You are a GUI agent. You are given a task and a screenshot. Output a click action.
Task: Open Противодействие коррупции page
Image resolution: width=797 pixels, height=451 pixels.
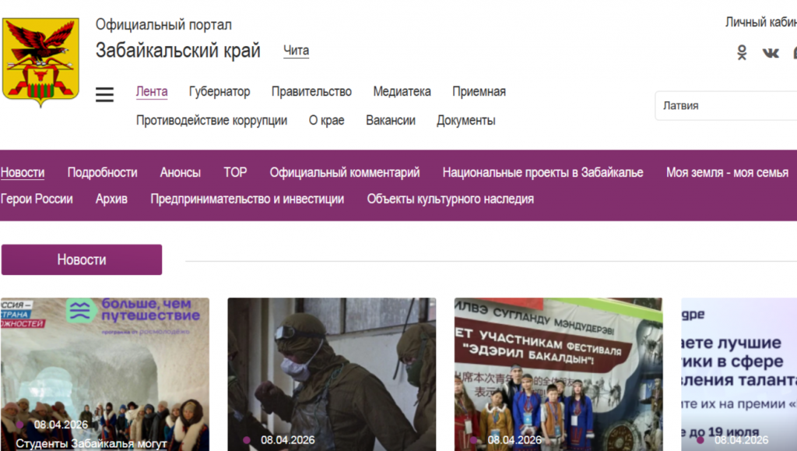tap(212, 121)
